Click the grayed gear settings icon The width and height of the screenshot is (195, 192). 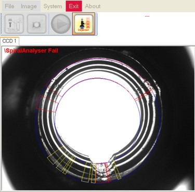click(37, 24)
